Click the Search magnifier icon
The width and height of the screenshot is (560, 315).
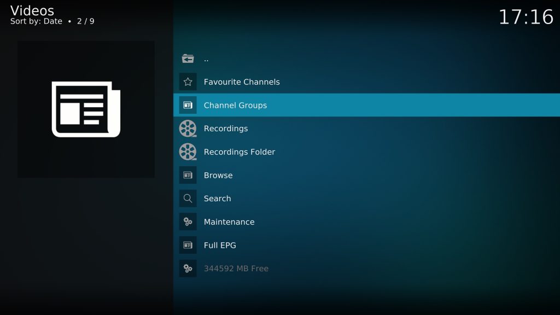188,199
